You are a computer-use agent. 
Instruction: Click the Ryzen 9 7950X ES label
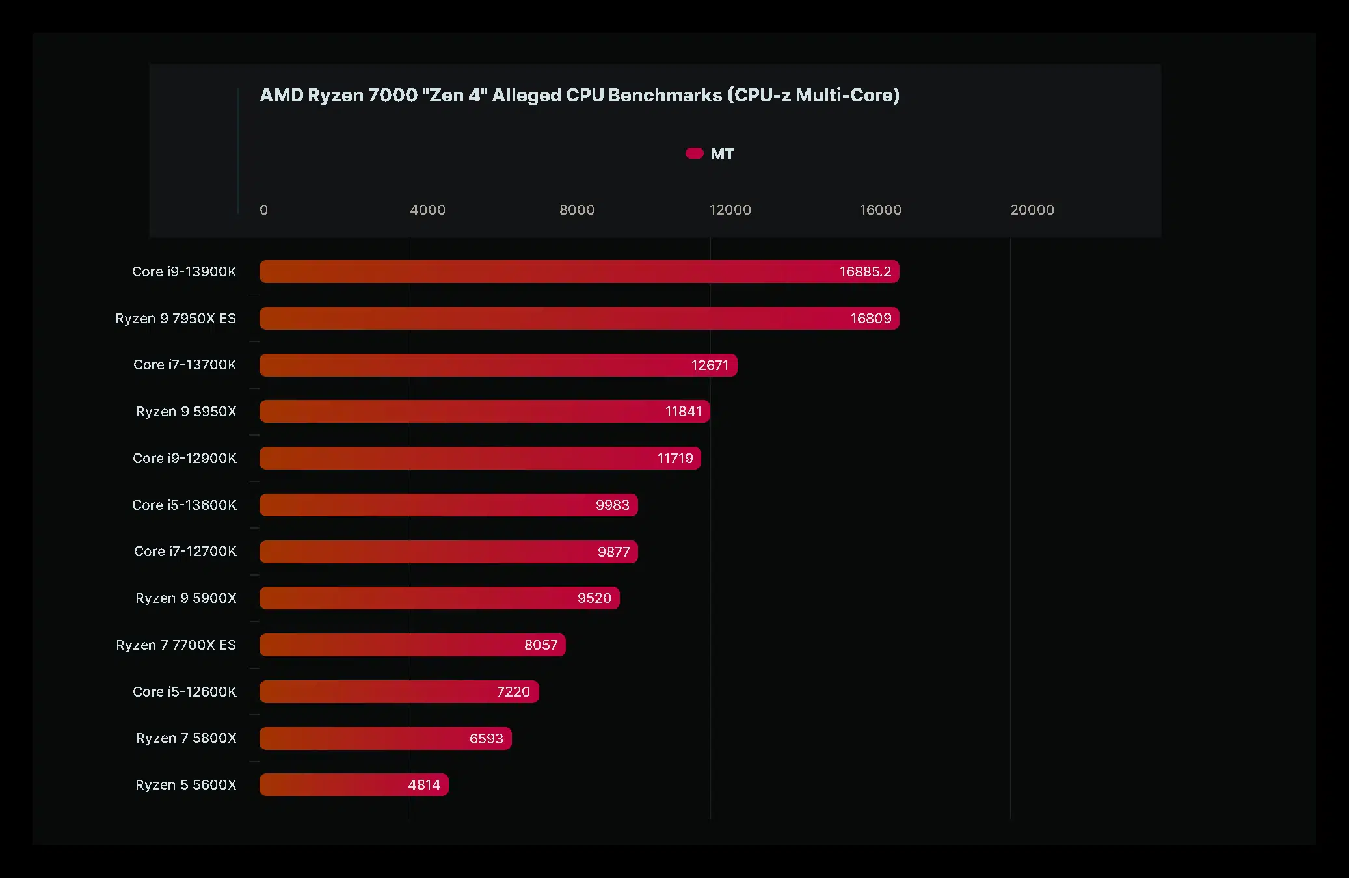click(x=176, y=319)
